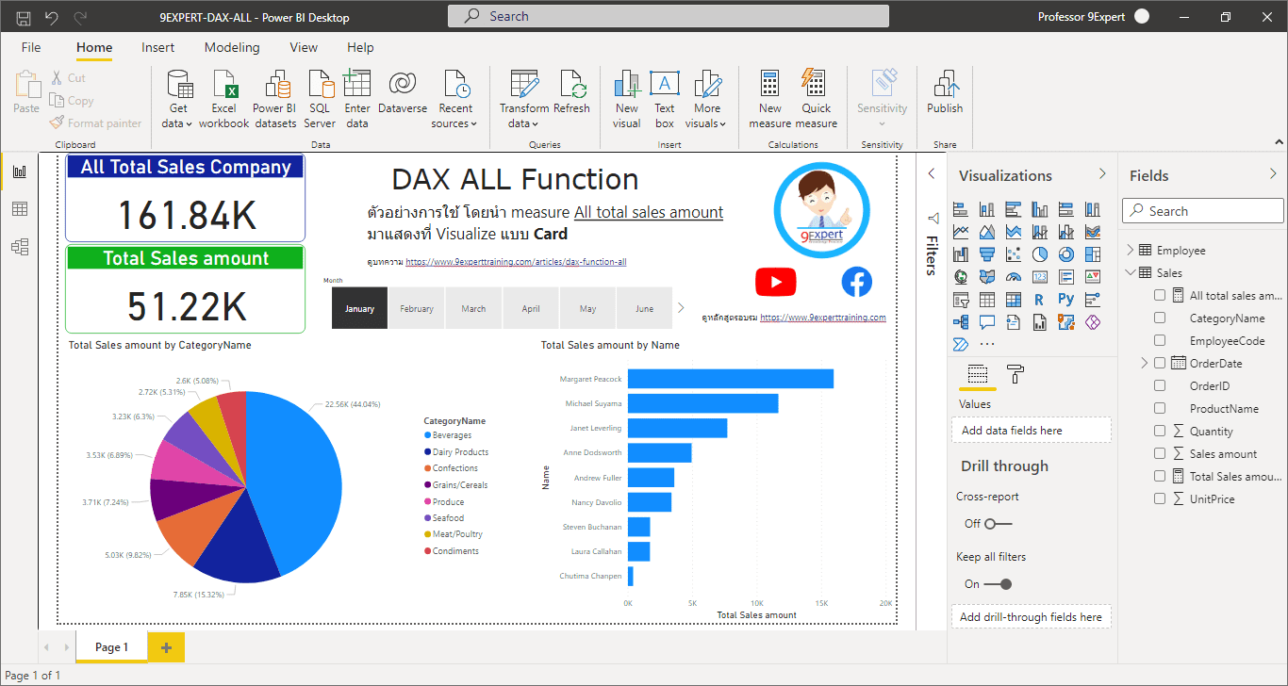Viewport: 1288px width, 686px height.
Task: Open Model view in the left sidebar
Action: click(x=20, y=247)
